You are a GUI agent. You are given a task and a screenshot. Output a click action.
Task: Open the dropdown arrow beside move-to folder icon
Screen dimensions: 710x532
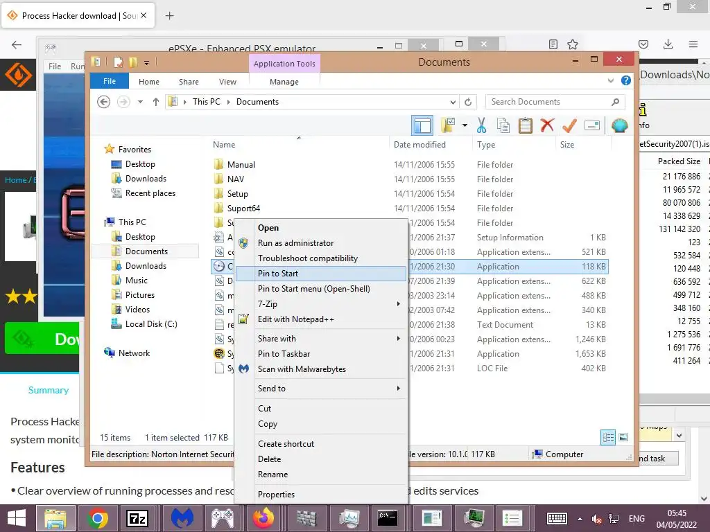[465, 125]
